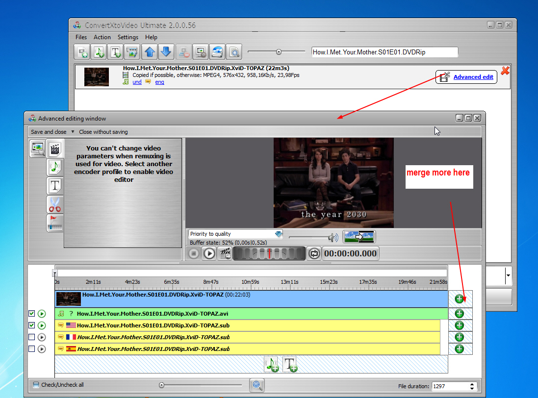Image resolution: width=538 pixels, height=398 pixels.
Task: Click the stop playback button
Action: pos(194,253)
